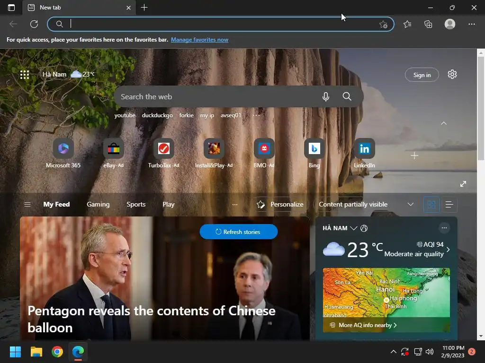The height and width of the screenshot is (363, 485).
Task: Select the My Feed tab
Action: coord(57,204)
